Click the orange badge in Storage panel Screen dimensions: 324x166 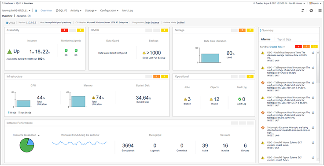[242, 30]
